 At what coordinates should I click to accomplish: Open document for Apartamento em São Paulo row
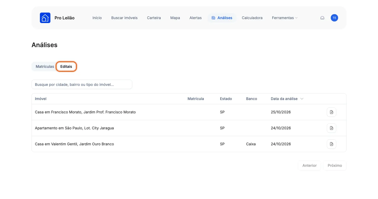332,128
